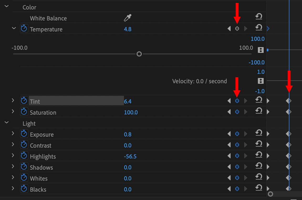302x200 pixels.
Task: Reset the Temperature parameter value
Action: coord(259,27)
